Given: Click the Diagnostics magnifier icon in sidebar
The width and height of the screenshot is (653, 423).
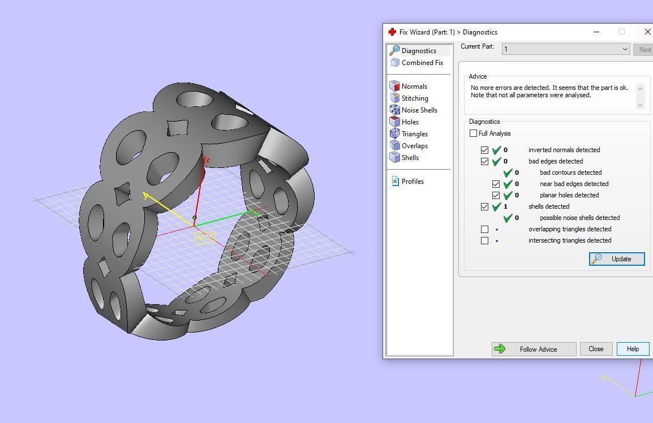Looking at the screenshot, I should pos(394,50).
